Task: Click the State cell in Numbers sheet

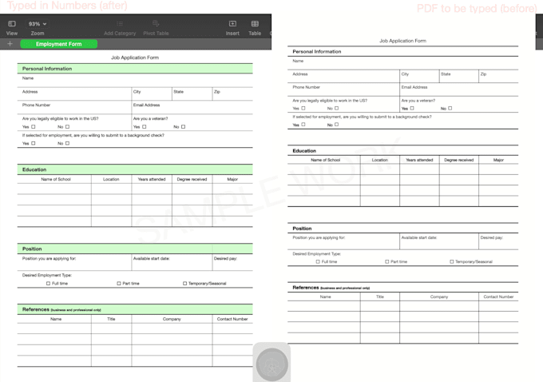Action: click(x=192, y=94)
